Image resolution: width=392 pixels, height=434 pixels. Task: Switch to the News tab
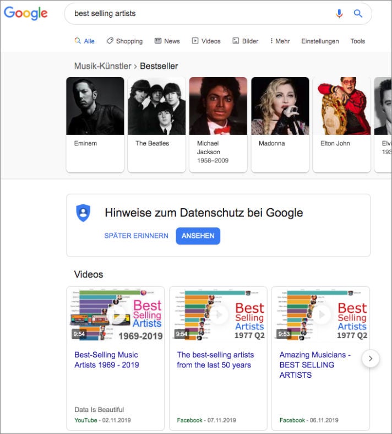[167, 41]
